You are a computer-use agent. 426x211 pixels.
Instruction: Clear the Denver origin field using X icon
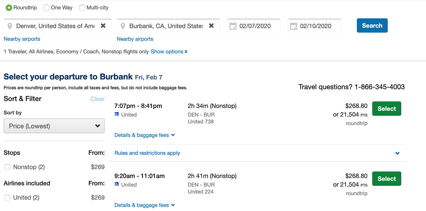[x=103, y=26]
